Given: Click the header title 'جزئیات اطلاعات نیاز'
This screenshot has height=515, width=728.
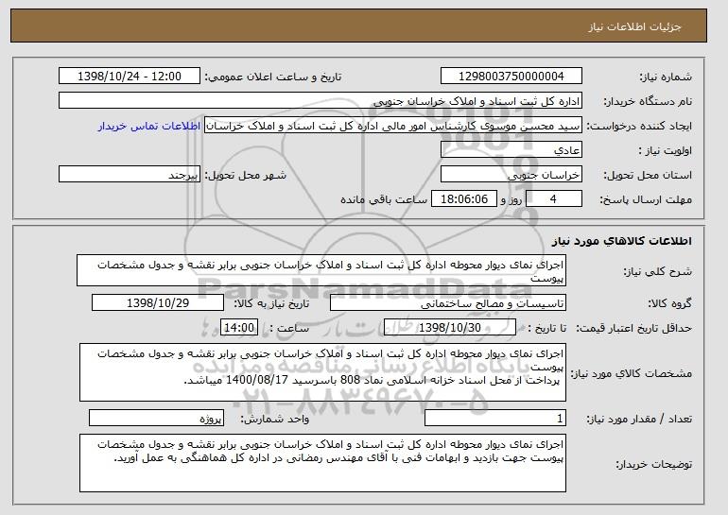Looking at the screenshot, I should click(634, 26).
